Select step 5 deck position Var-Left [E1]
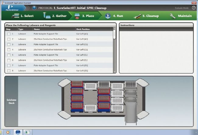The height and width of the screenshot is (135, 198). point(82,55)
